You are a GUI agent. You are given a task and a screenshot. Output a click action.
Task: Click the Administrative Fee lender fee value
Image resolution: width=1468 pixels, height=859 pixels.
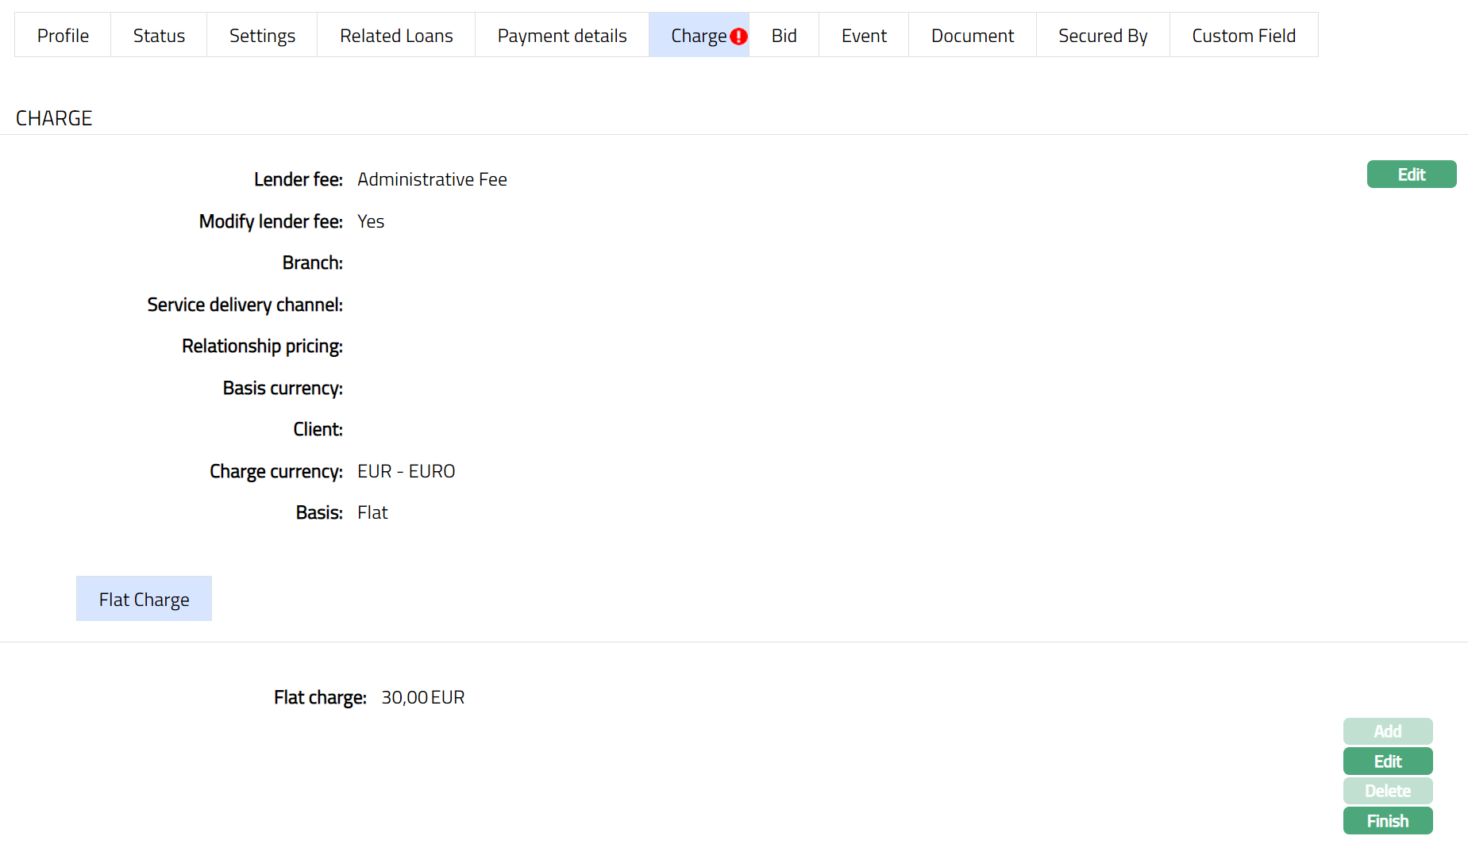point(432,180)
